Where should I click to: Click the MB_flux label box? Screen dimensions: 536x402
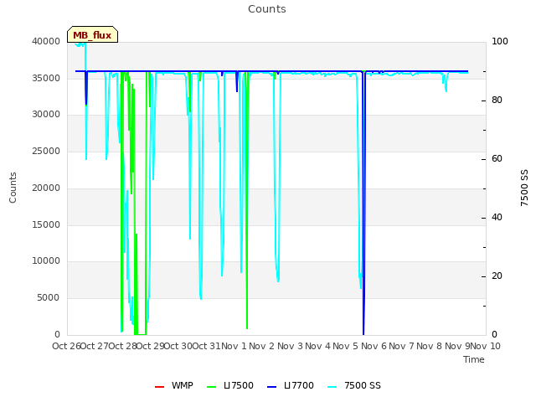coord(92,34)
